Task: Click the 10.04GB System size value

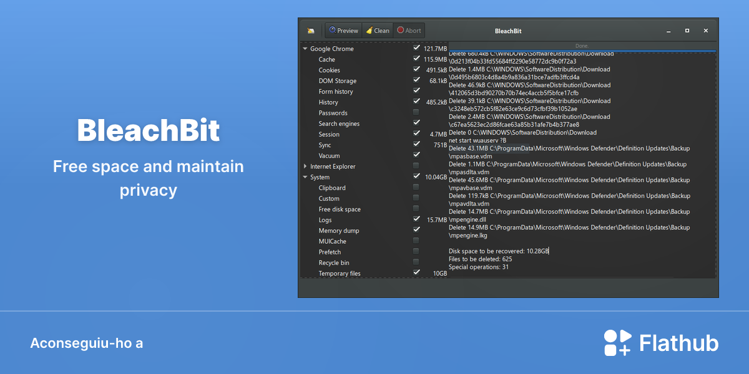Action: click(436, 177)
